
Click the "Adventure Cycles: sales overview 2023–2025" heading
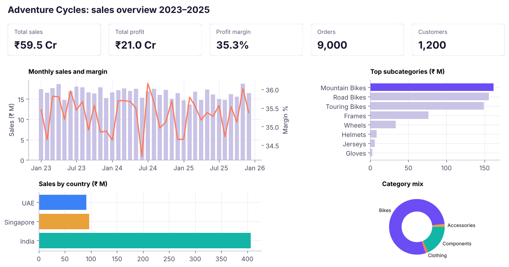coord(109,10)
